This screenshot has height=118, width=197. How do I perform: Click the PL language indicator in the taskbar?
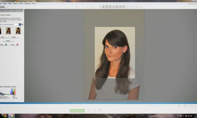click(178, 116)
